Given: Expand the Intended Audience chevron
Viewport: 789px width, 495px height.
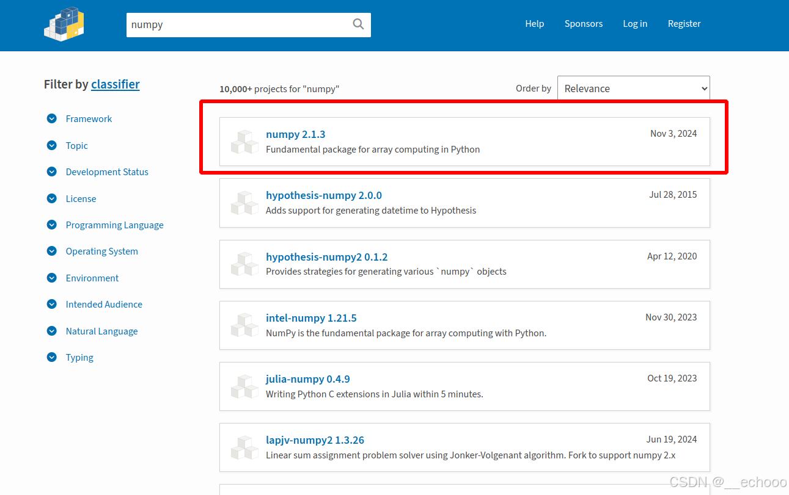Looking at the screenshot, I should (x=52, y=304).
